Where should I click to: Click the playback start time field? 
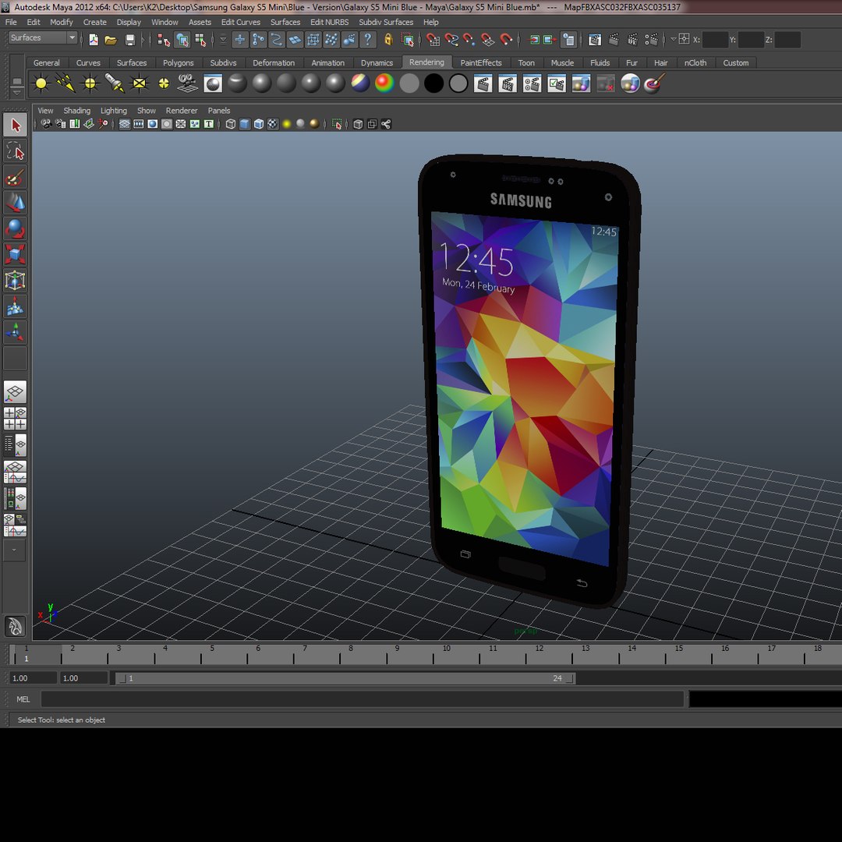[83, 678]
